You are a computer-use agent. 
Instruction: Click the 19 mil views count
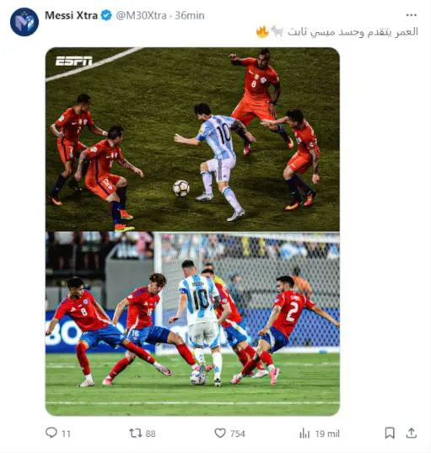click(x=327, y=434)
